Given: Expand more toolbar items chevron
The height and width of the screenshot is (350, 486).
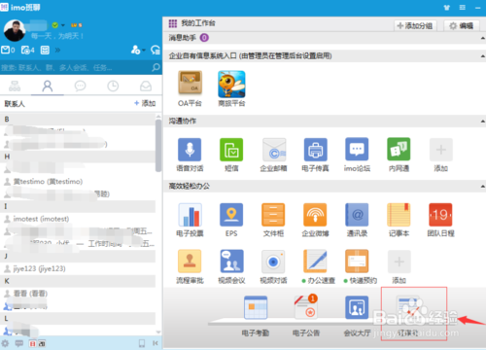Looking at the screenshot, I should (57, 50).
